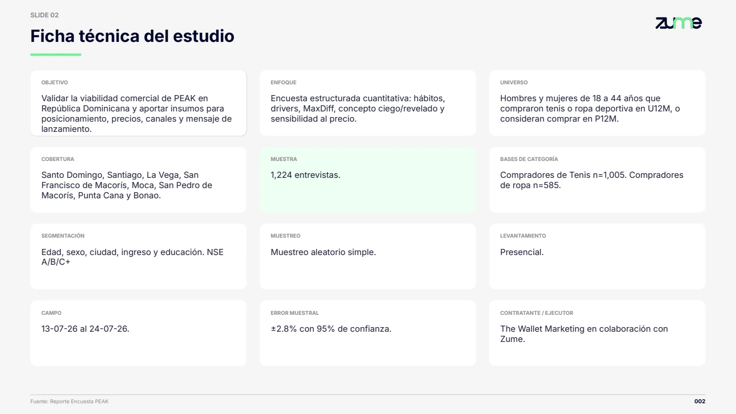
Task: Select the COBERTURA card heading
Action: (58, 159)
